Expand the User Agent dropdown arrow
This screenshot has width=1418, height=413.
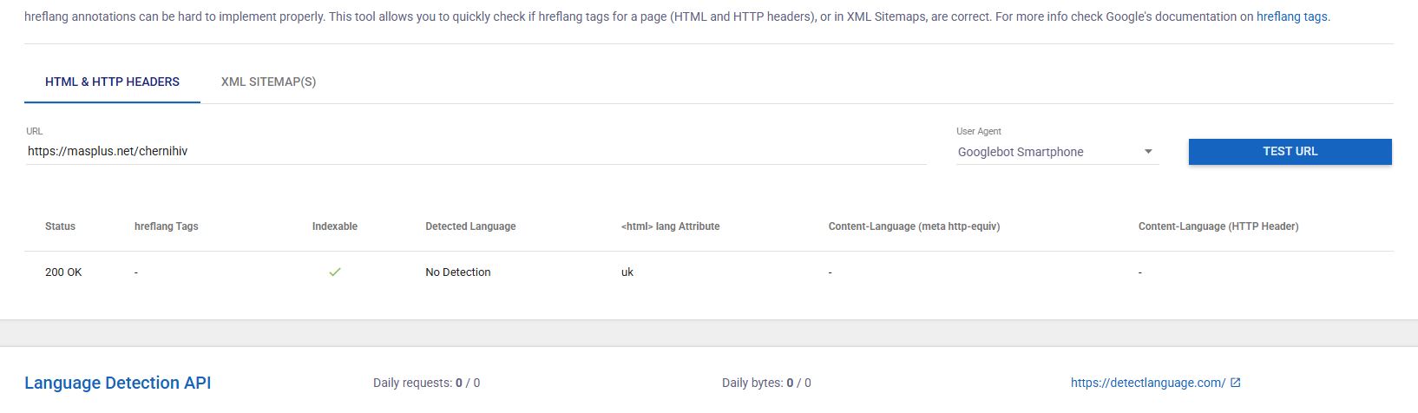[x=1148, y=152]
